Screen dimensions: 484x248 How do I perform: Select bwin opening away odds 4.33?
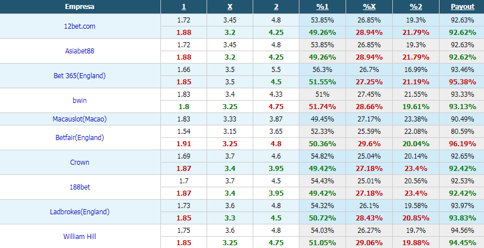click(276, 94)
